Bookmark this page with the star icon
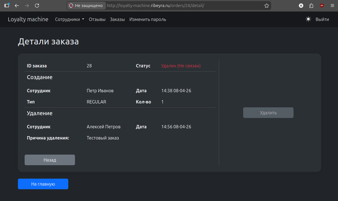338x201 pixels. pos(267,5)
